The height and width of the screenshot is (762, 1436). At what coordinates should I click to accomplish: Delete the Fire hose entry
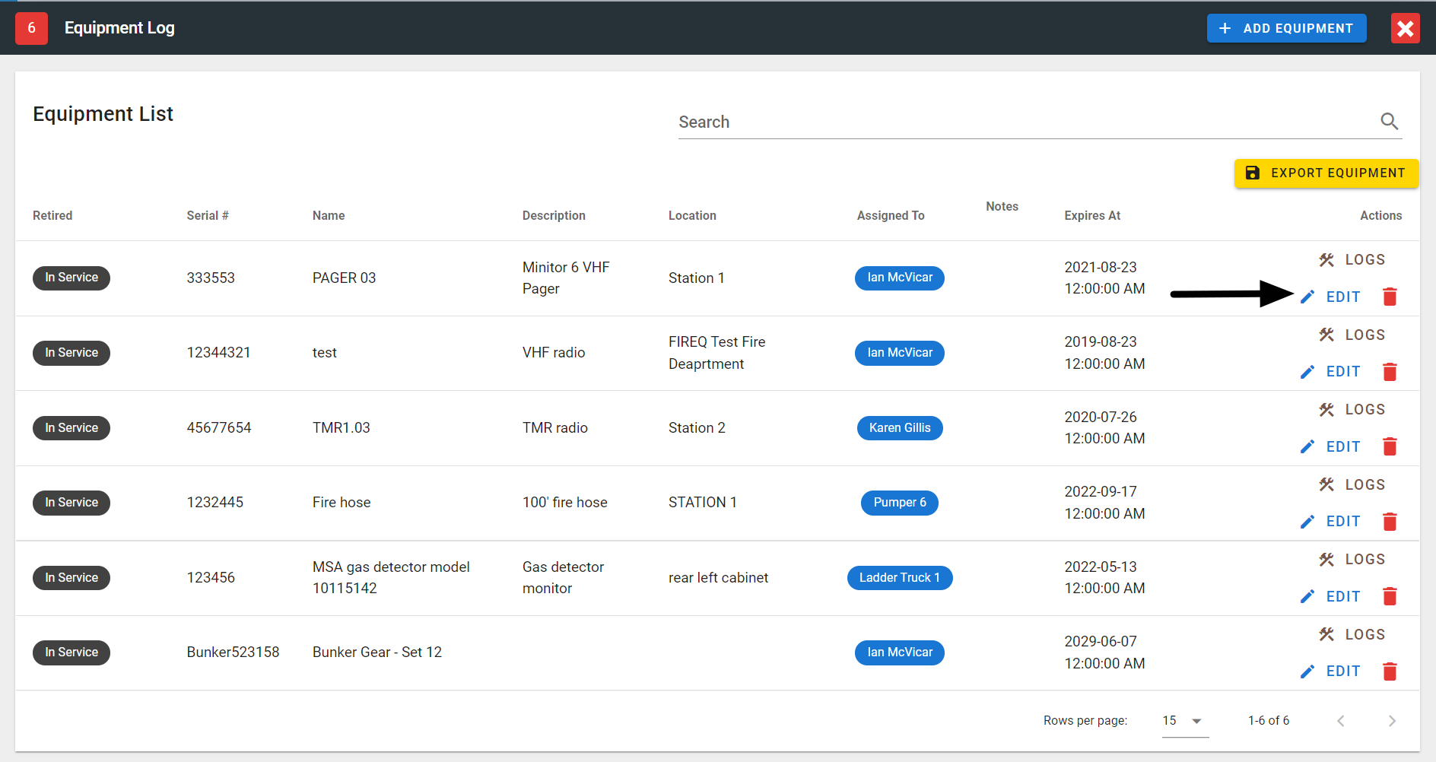(x=1390, y=522)
